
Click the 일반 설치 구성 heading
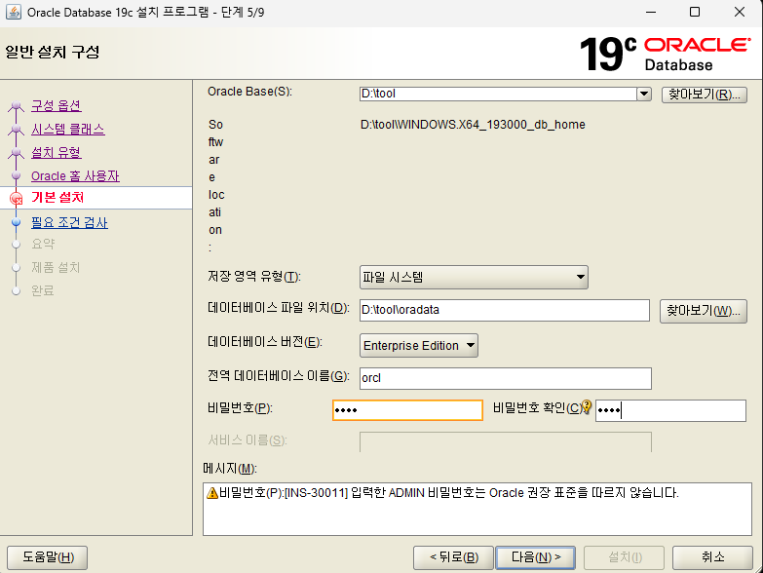[53, 52]
